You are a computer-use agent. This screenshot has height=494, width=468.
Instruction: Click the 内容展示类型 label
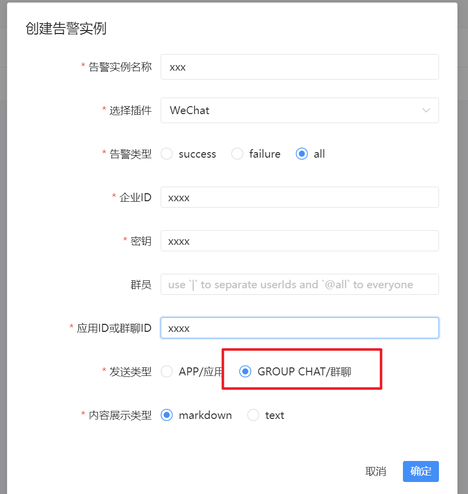coord(120,415)
